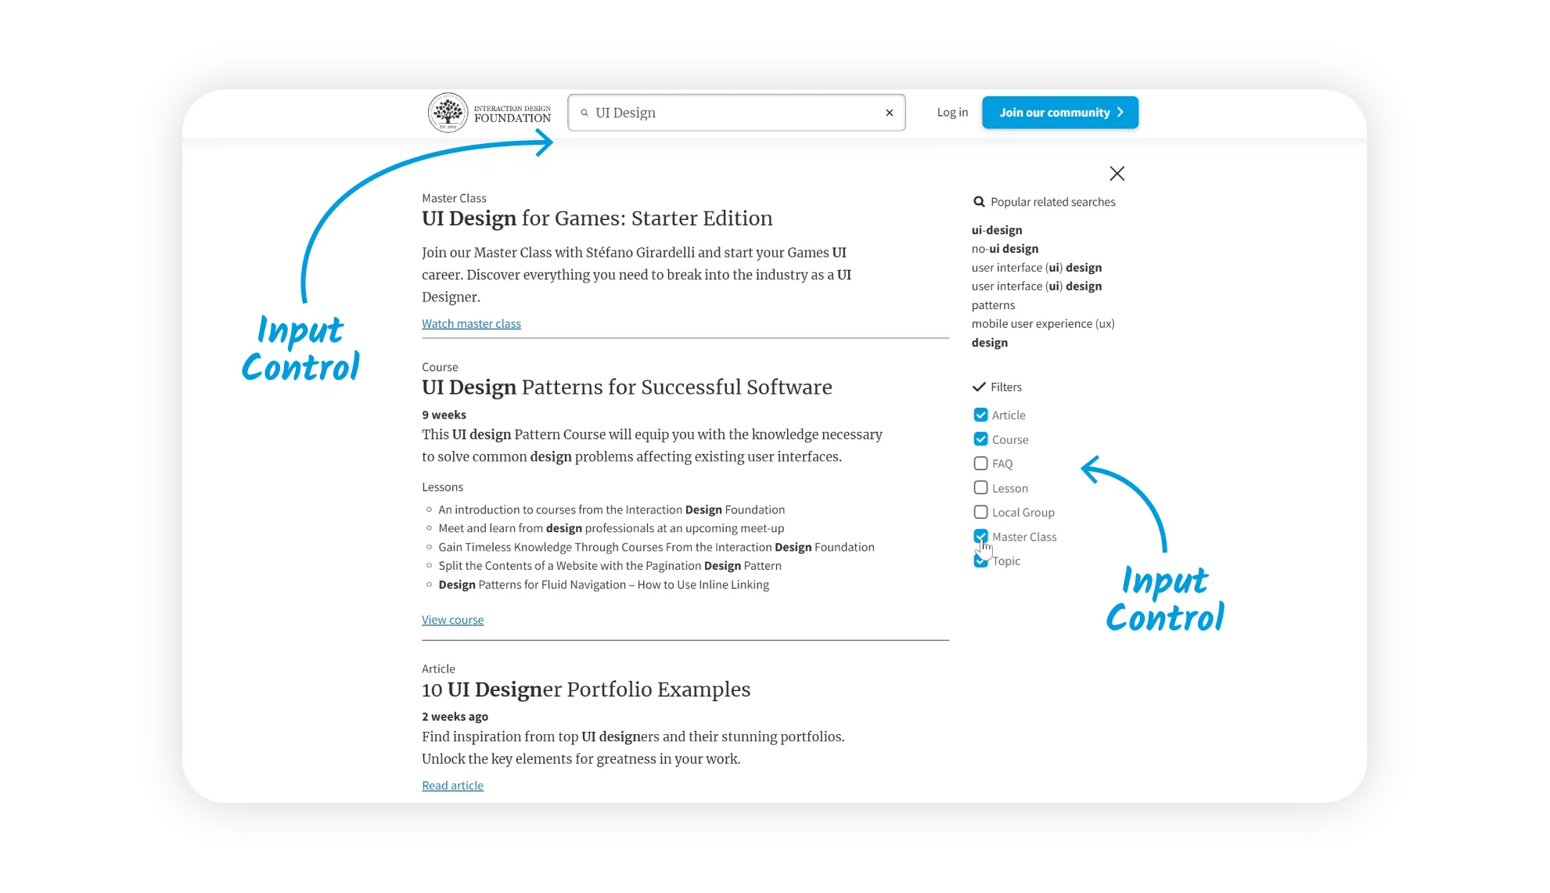Click the magnifier icon in search box
Viewport: 1550px width, 893px height.
pos(584,113)
